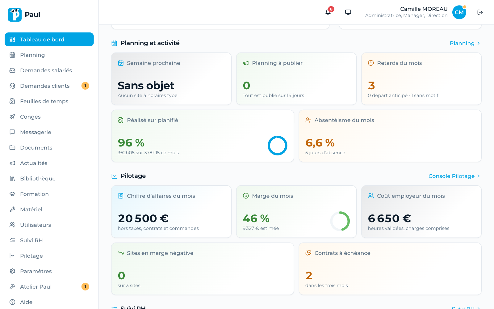Screen dimensions: 494x309
Task: Click megaphone icon on Planning à publier card
Action: pyautogui.click(x=246, y=63)
